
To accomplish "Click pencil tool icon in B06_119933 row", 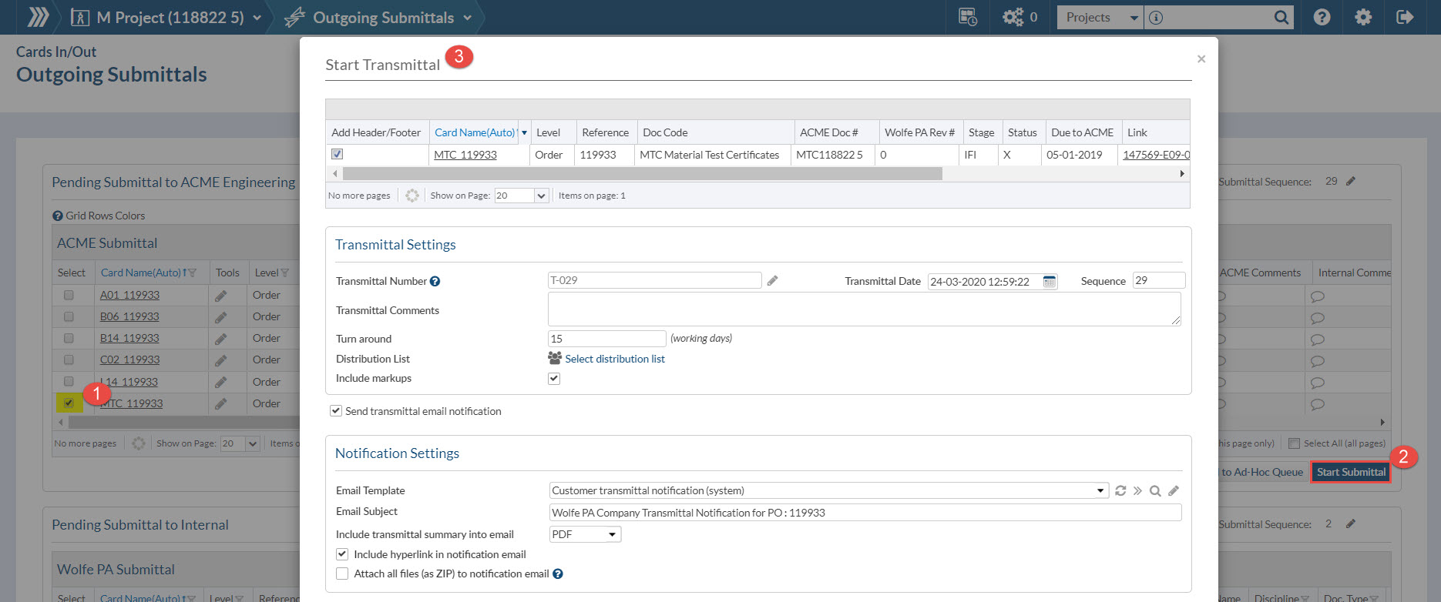I will 221,317.
